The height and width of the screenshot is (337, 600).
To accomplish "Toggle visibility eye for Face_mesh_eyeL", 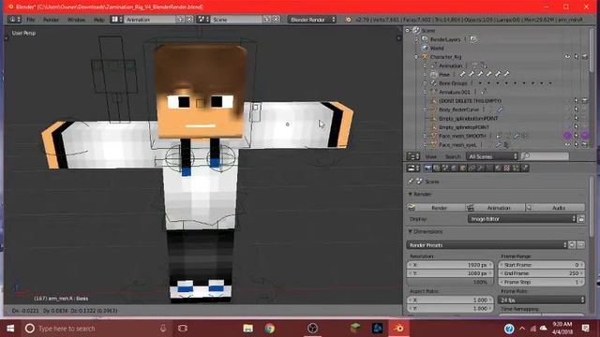I will click(x=567, y=145).
